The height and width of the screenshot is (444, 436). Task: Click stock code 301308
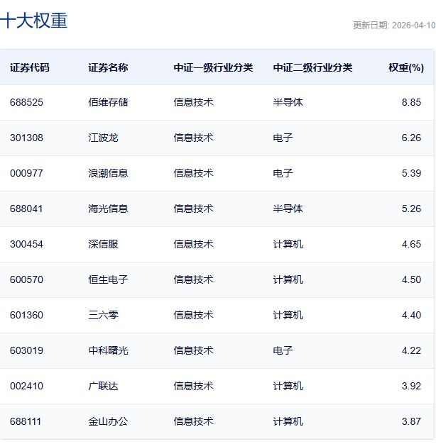coord(26,138)
